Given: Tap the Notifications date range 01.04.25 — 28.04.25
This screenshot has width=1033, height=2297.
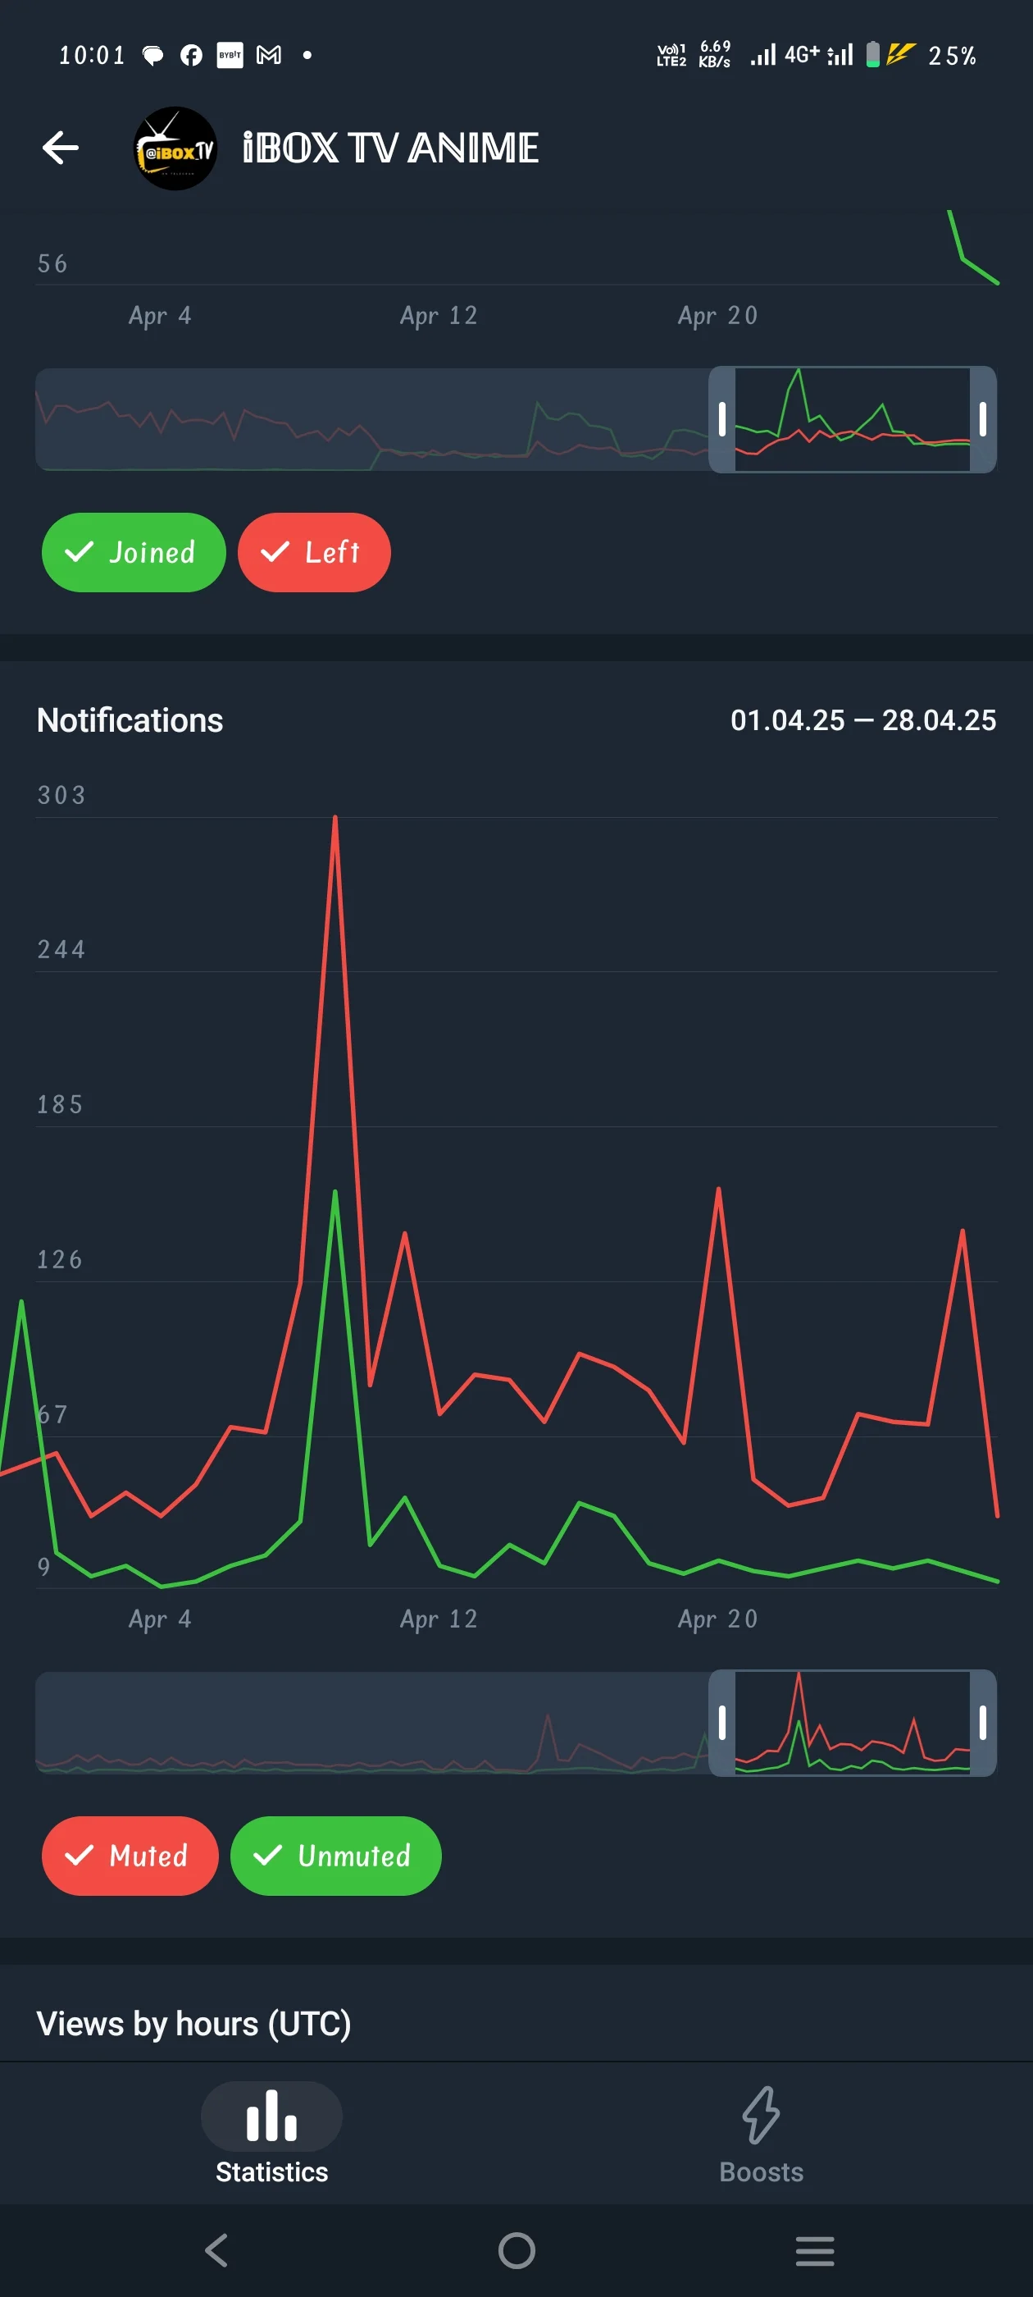Looking at the screenshot, I should pyautogui.click(x=862, y=719).
